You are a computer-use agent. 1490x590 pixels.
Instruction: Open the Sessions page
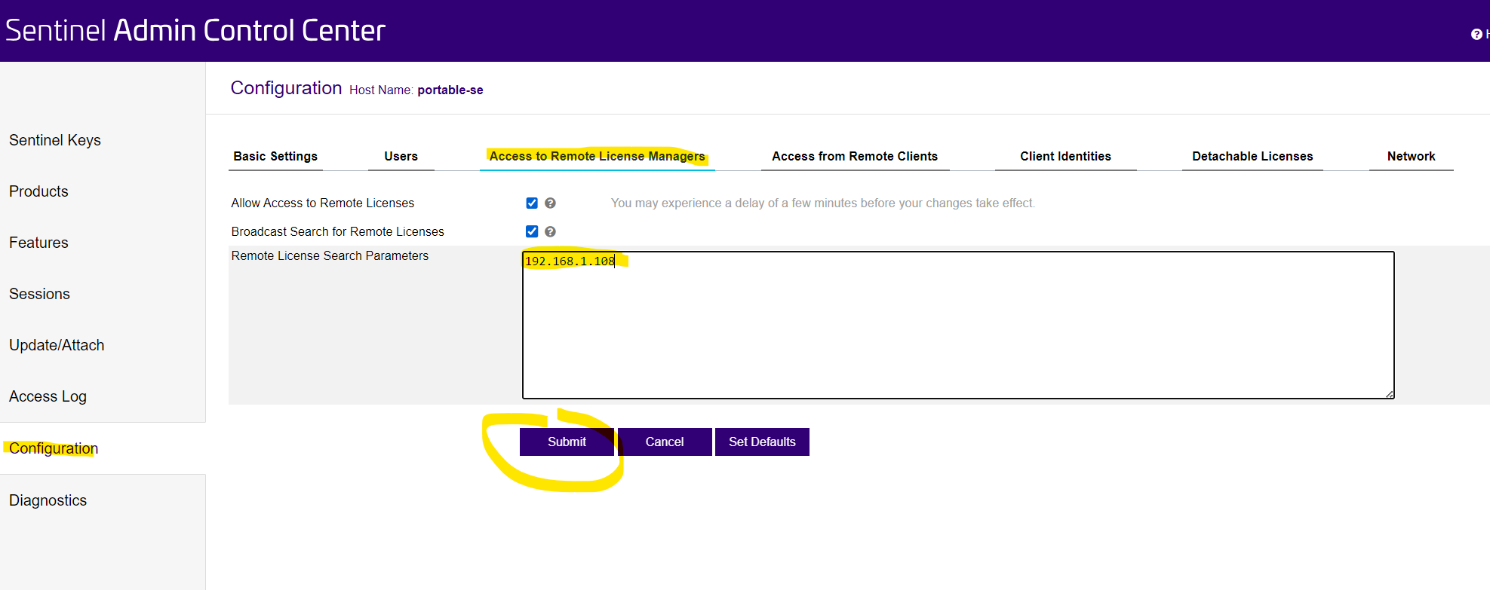click(x=39, y=294)
